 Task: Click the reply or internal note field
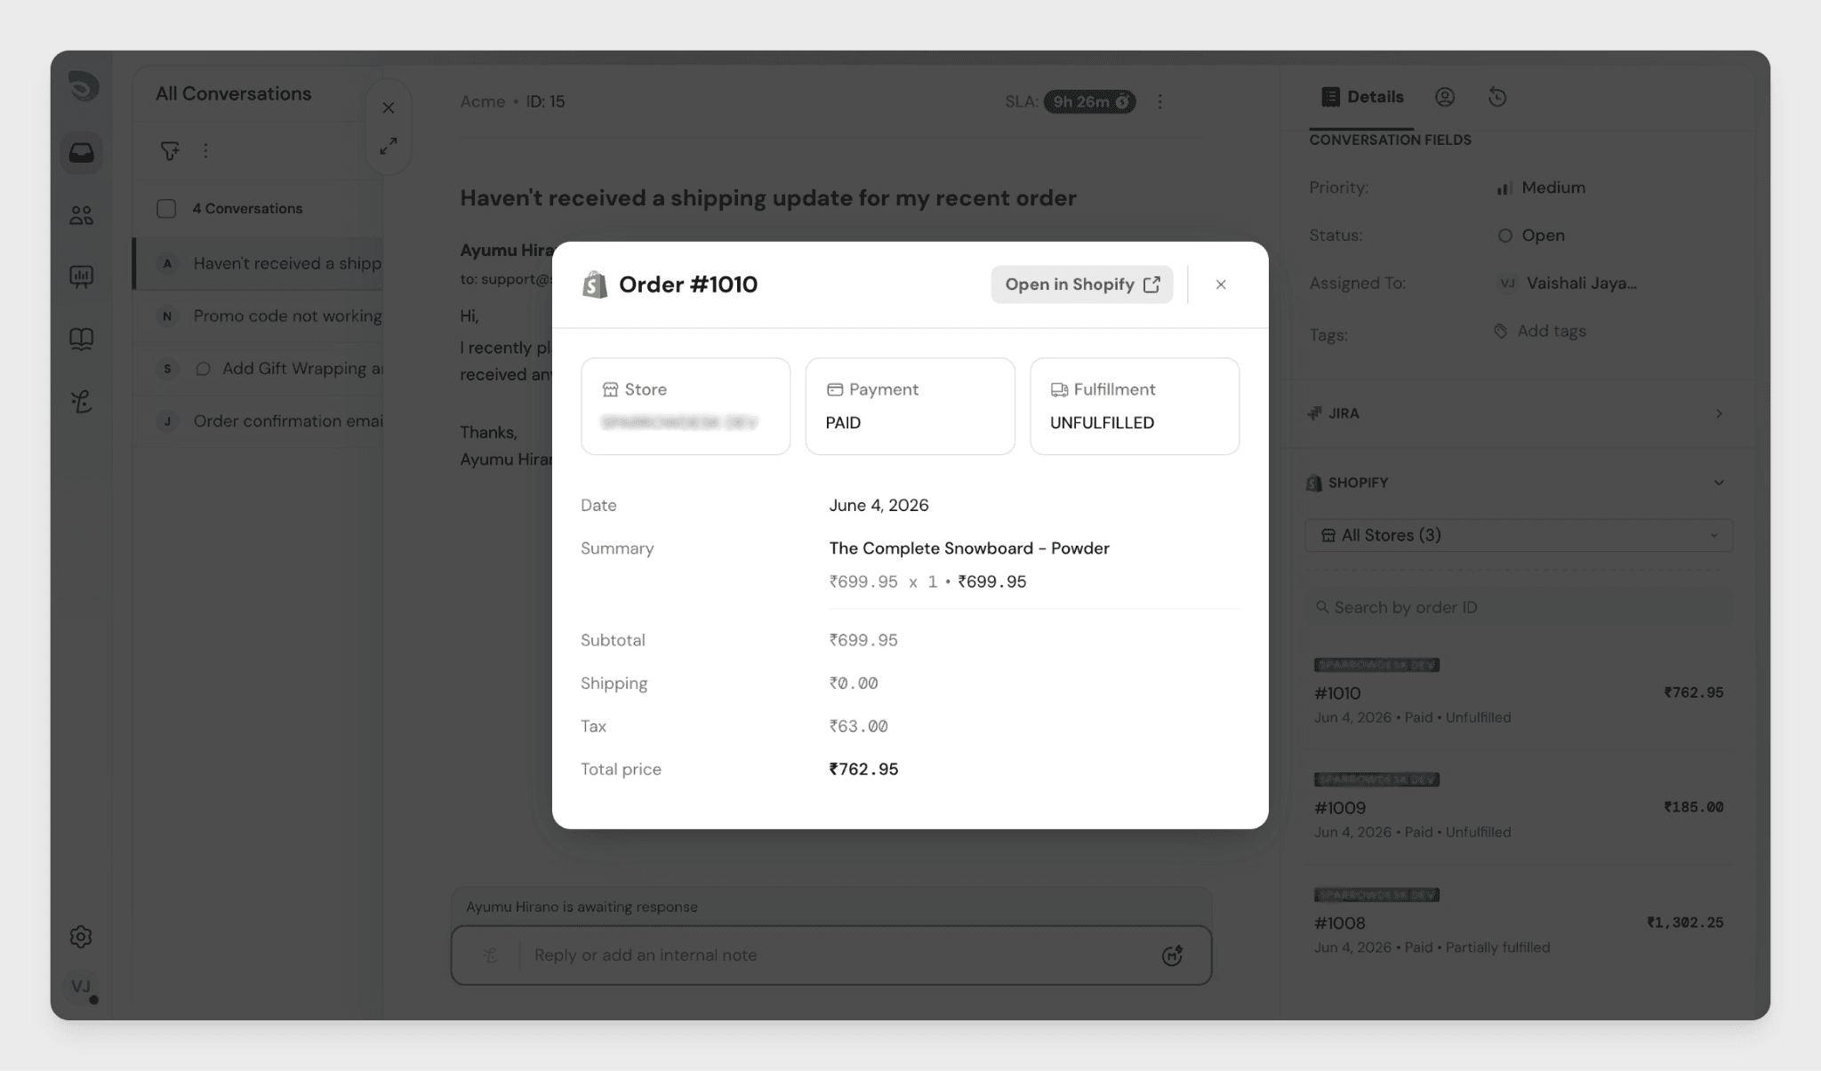click(x=831, y=955)
